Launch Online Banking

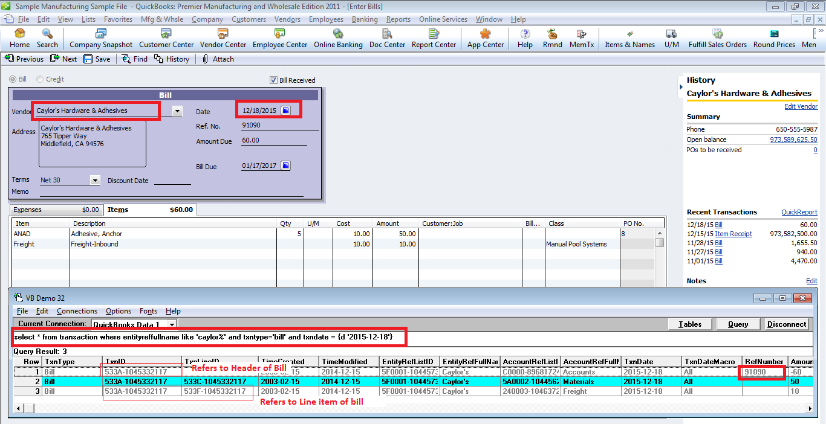tap(338, 39)
